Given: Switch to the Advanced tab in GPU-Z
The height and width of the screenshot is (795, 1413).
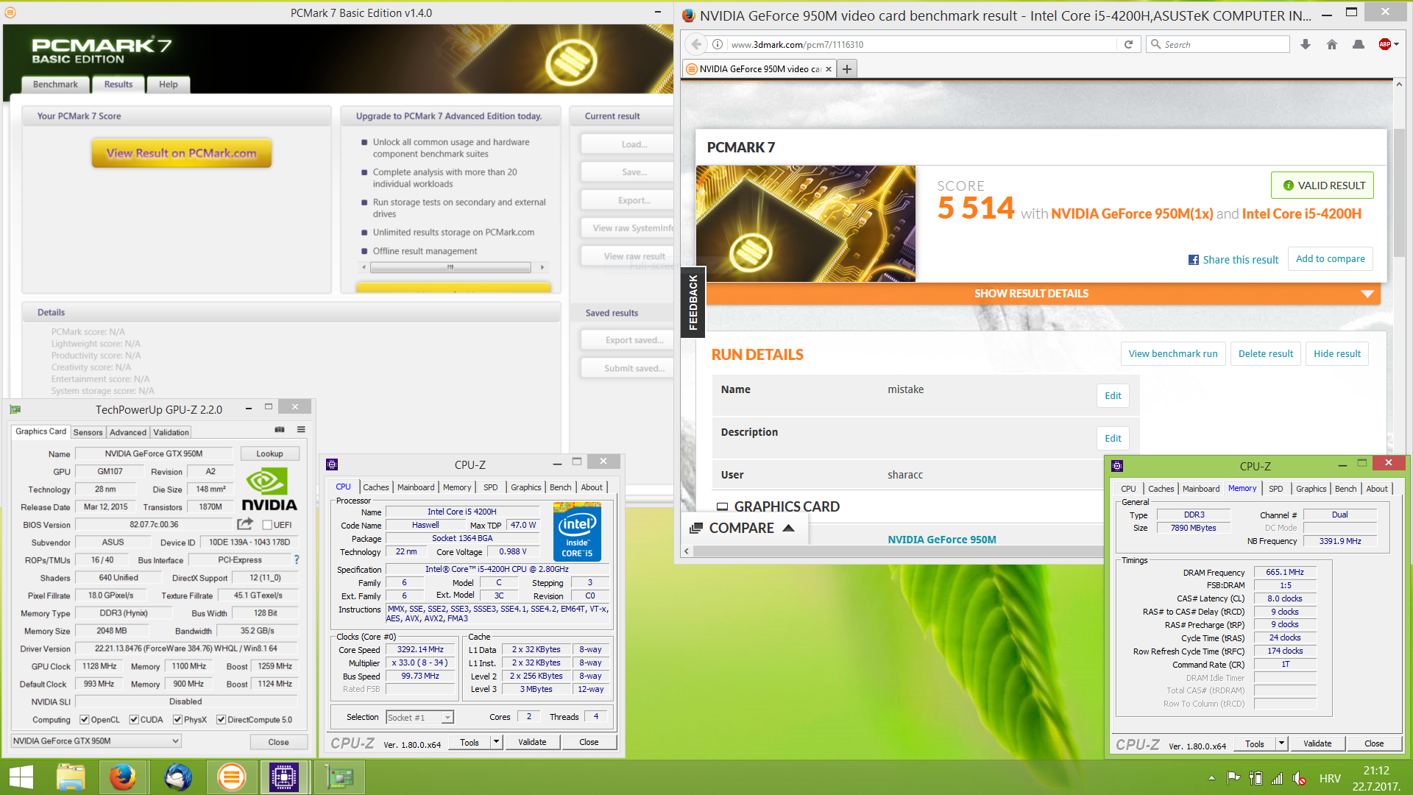Looking at the screenshot, I should (128, 432).
